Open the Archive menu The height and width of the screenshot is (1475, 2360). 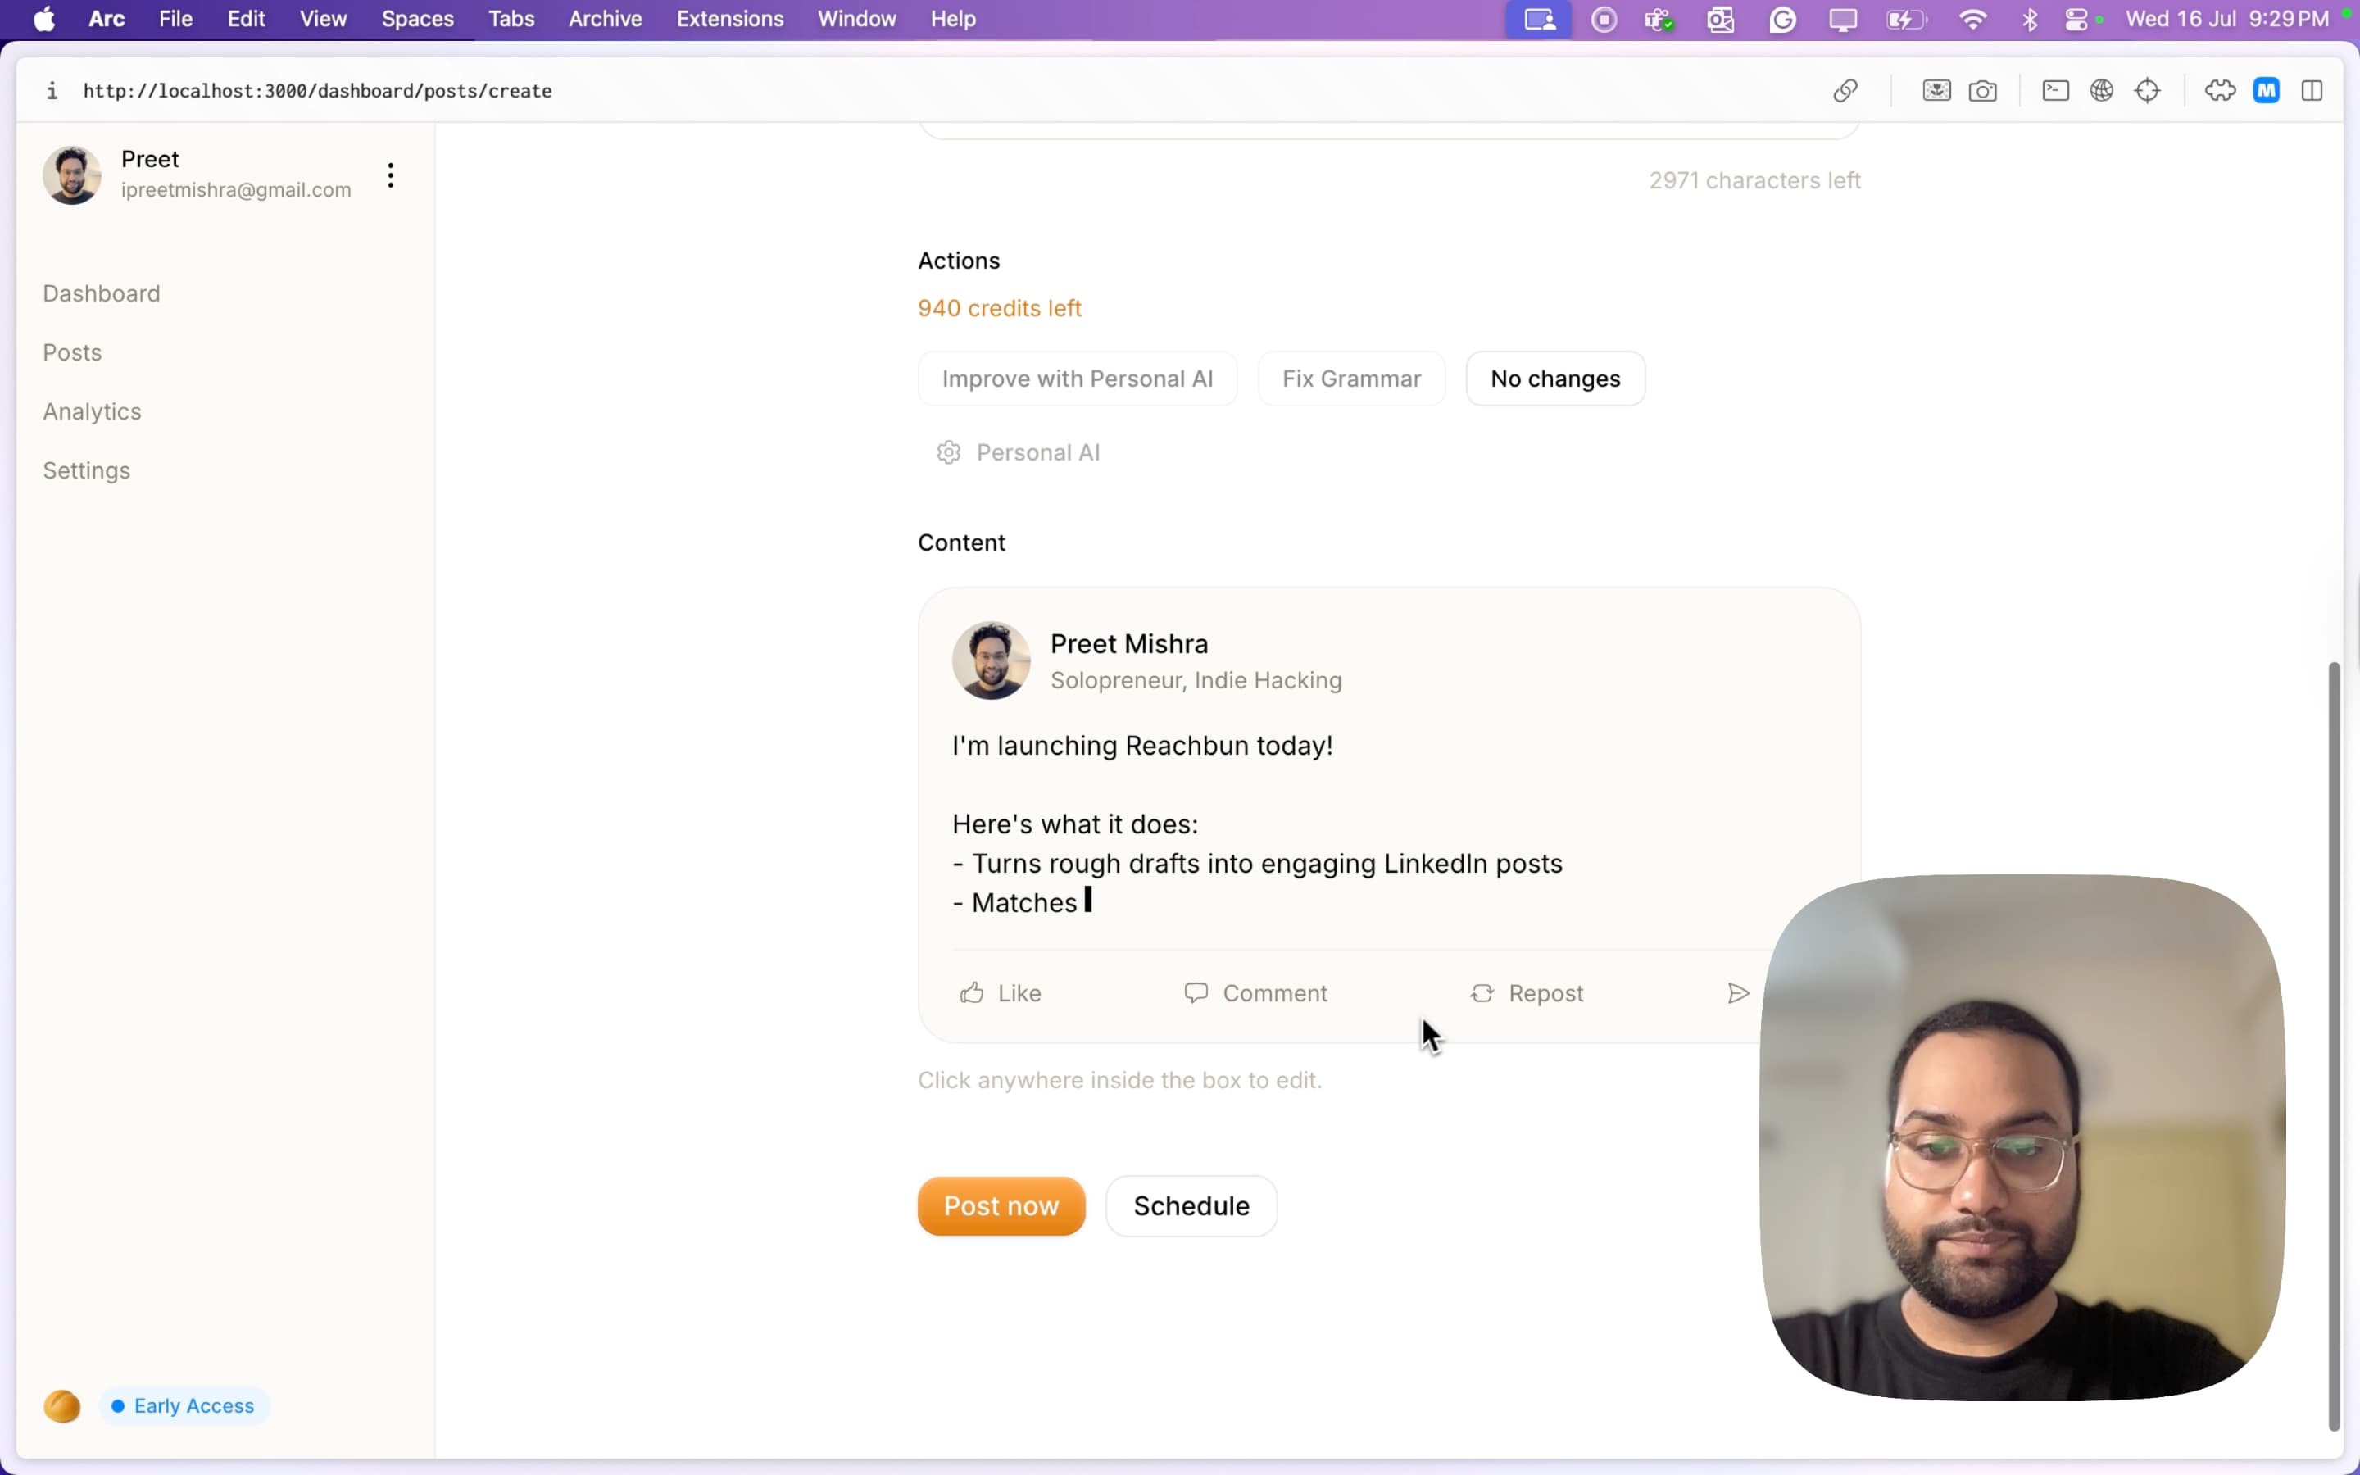(605, 20)
